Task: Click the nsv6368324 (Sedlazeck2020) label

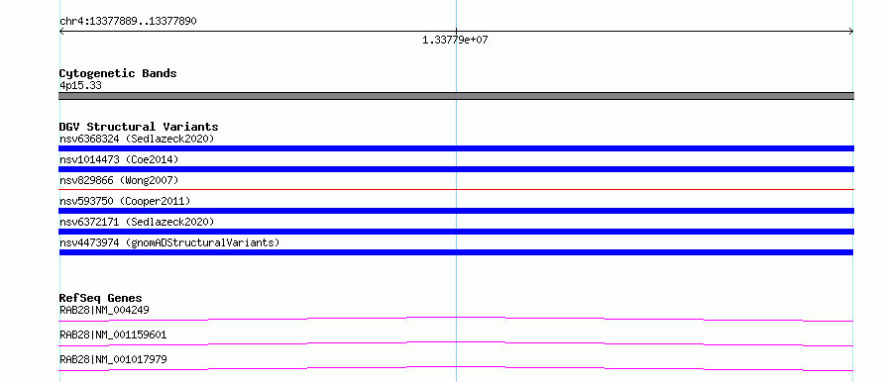Action: pos(137,139)
